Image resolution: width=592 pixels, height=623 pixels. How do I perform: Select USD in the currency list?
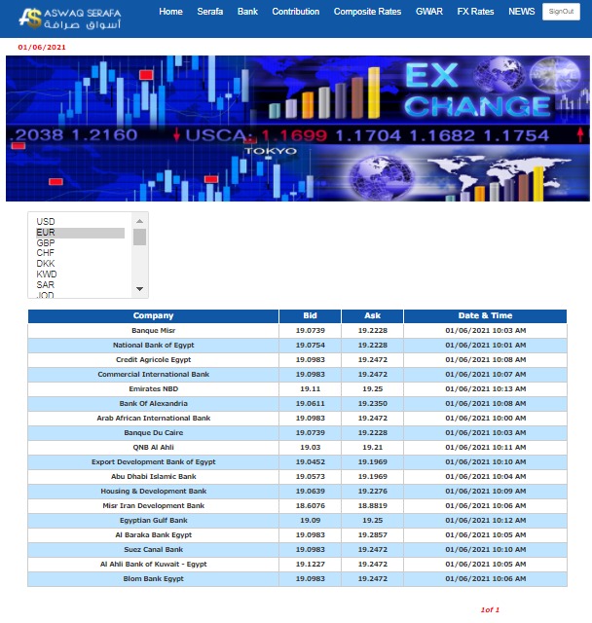coord(80,222)
